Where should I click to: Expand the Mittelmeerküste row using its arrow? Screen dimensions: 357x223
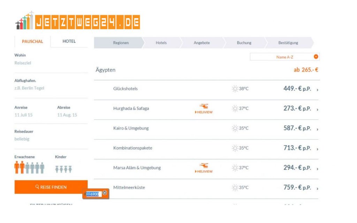[317, 189]
